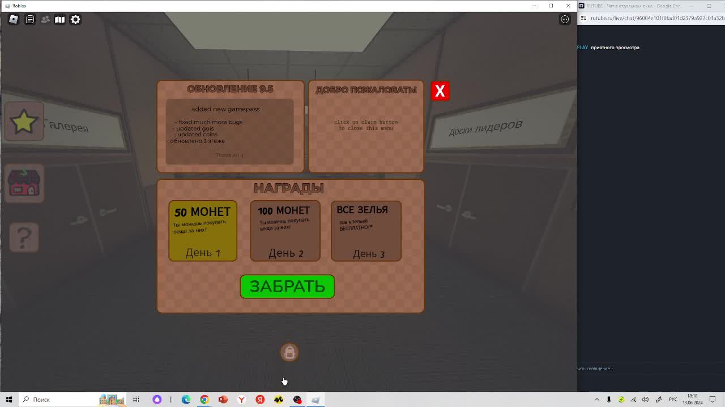Click the microphone icon in the system tray
725x407 pixels.
[x=609, y=400]
